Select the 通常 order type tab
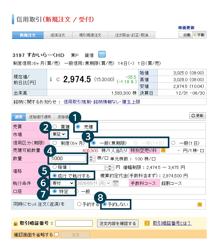This screenshot has height=248, width=219. click(x=19, y=117)
